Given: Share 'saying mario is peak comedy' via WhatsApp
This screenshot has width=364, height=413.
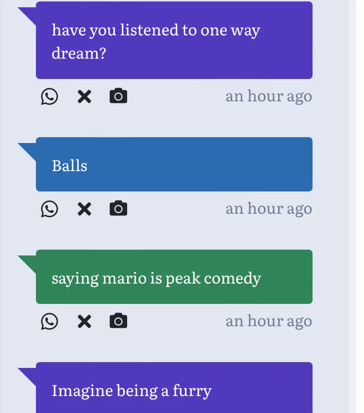Looking at the screenshot, I should (x=50, y=321).
